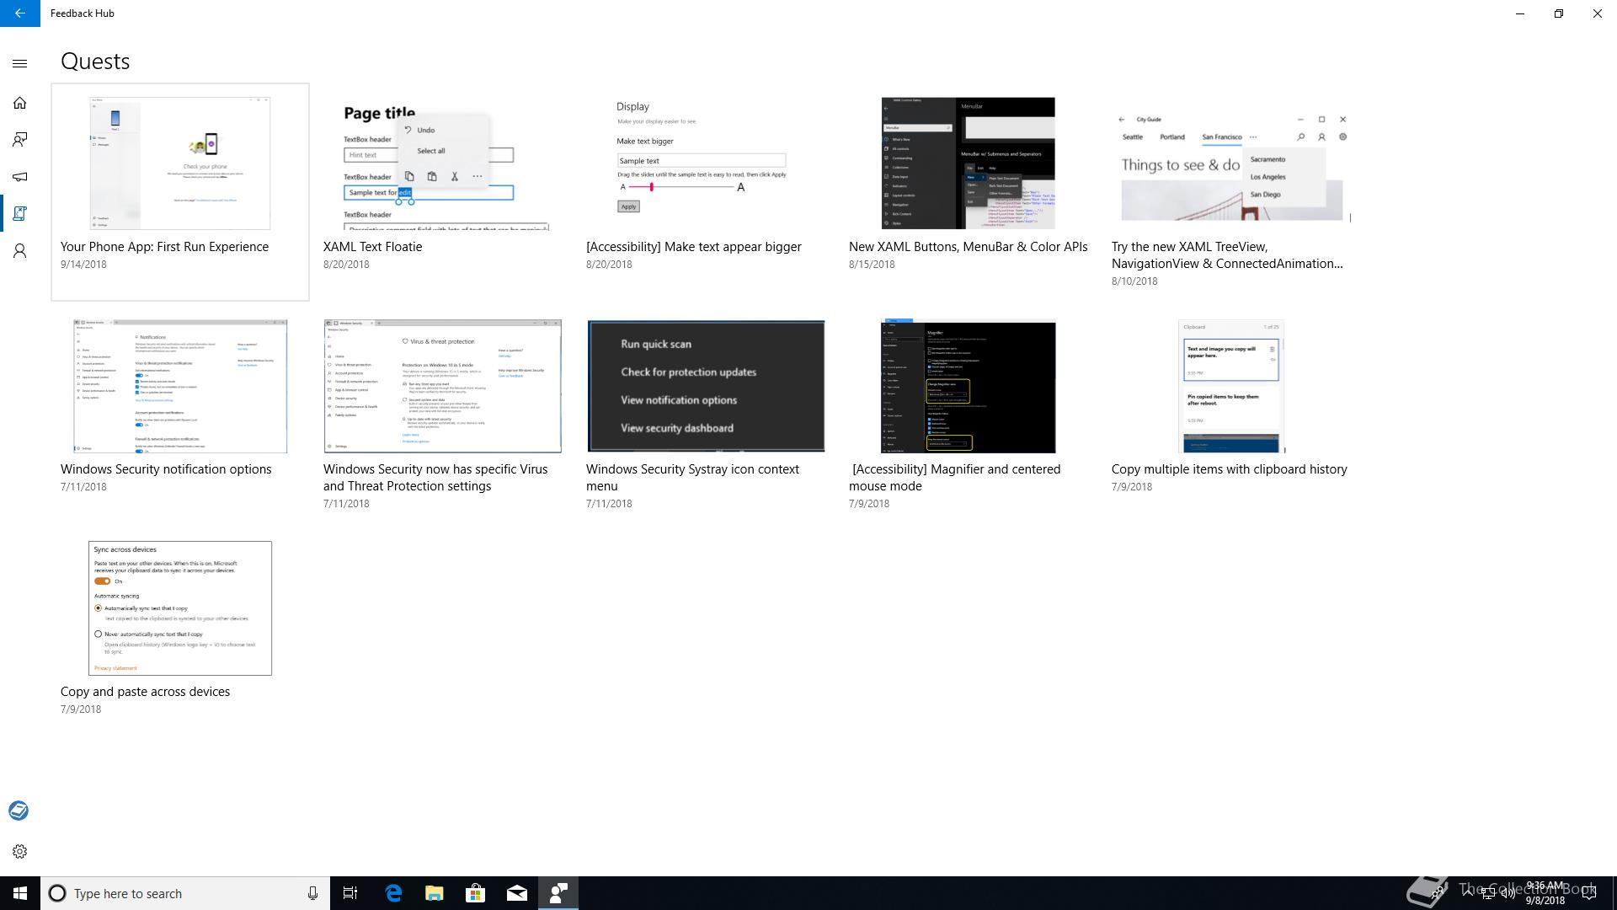Click 'Windows Security notification options' title
The image size is (1617, 910).
[x=166, y=469]
